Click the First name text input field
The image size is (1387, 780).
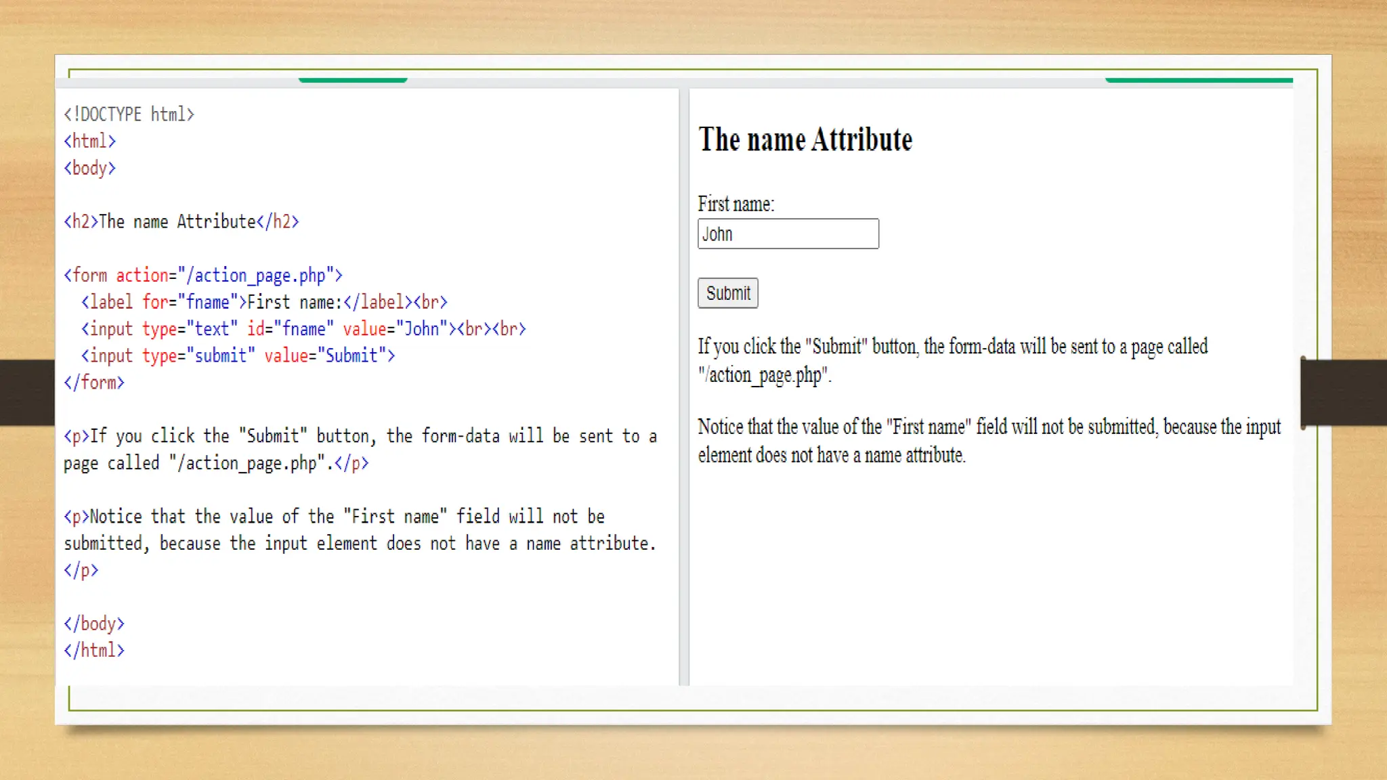788,234
